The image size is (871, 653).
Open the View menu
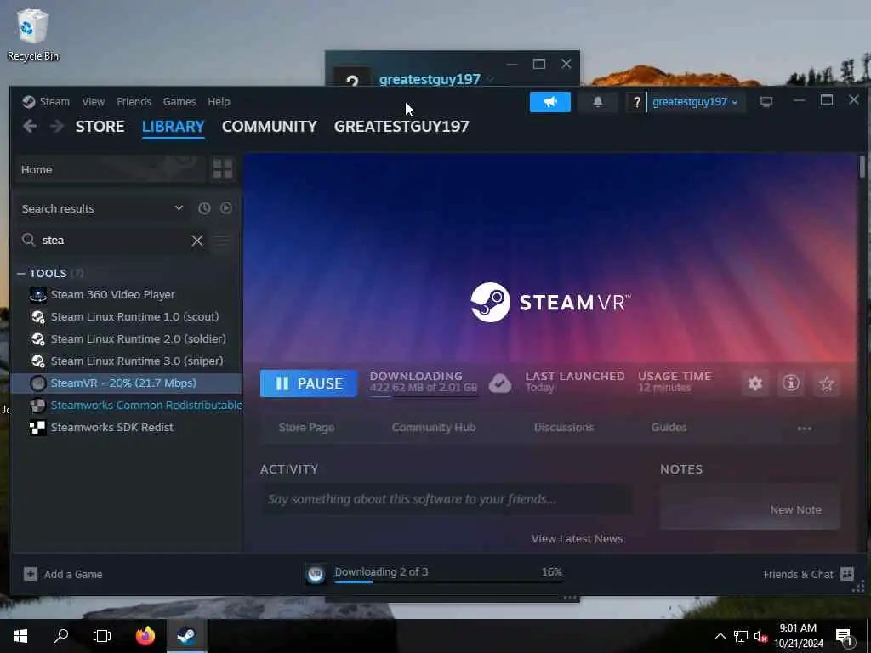tap(94, 102)
